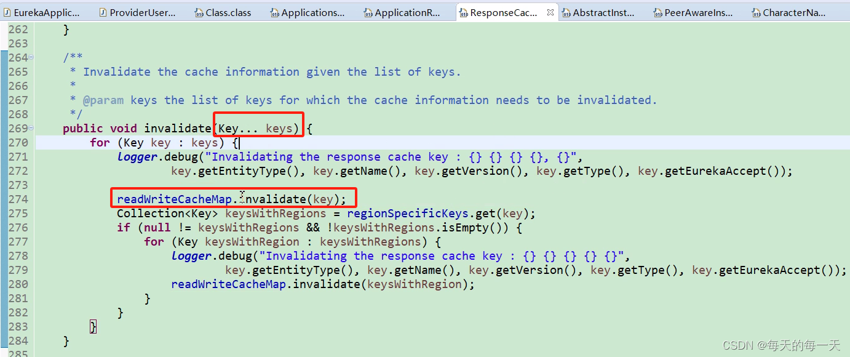Collapse the invalidate method at line 269
This screenshot has width=850, height=357.
(31, 128)
